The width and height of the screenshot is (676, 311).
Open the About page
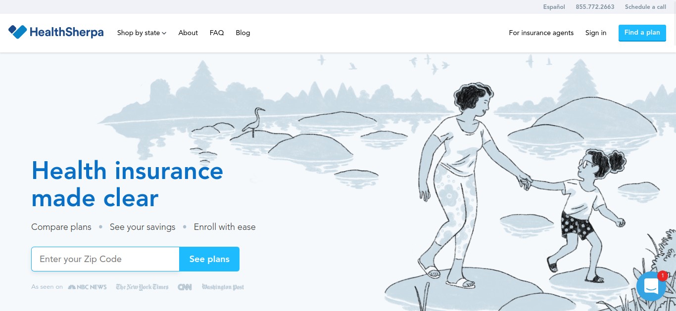(188, 33)
